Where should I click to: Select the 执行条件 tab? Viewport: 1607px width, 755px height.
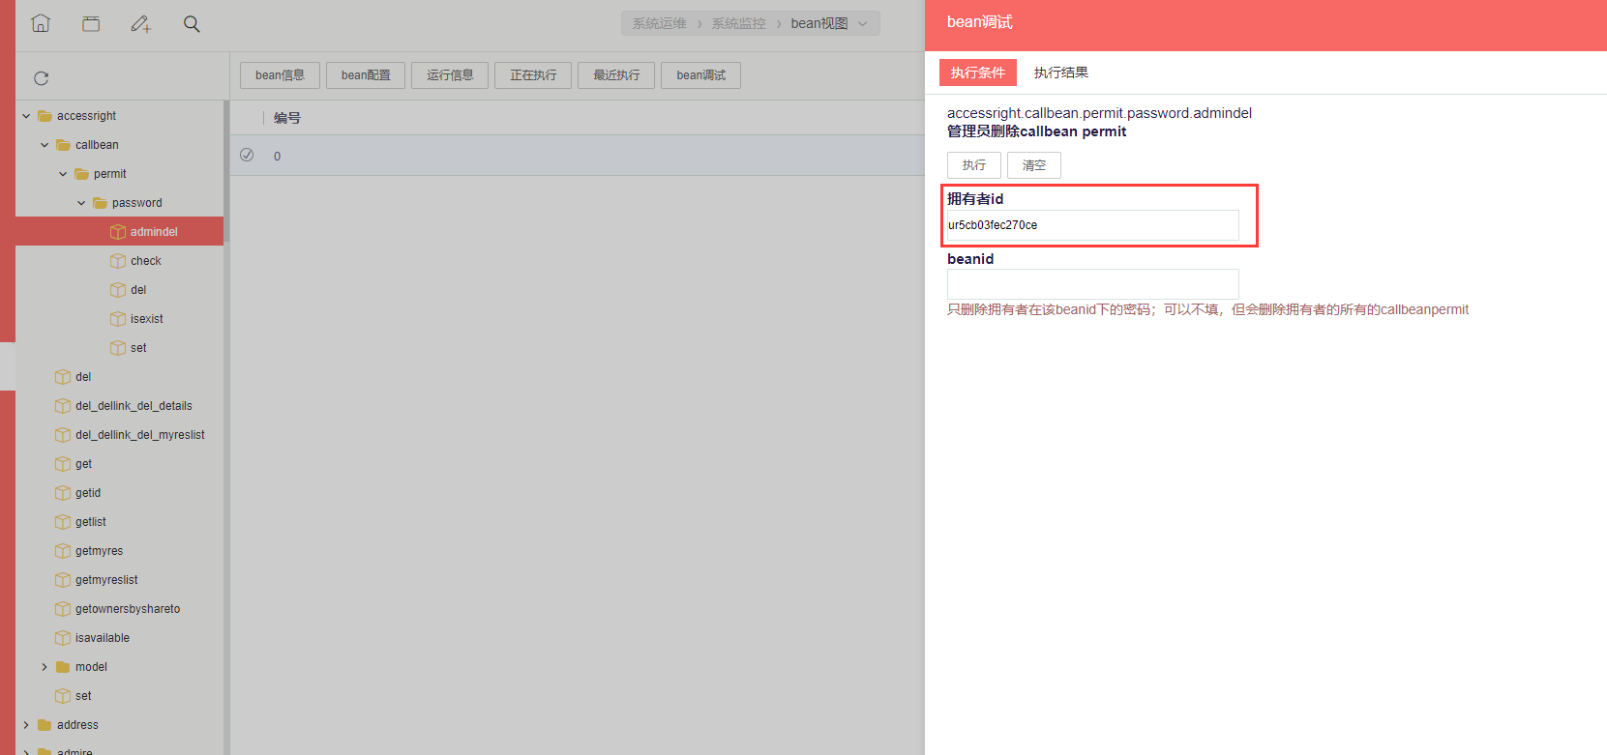coord(977,73)
